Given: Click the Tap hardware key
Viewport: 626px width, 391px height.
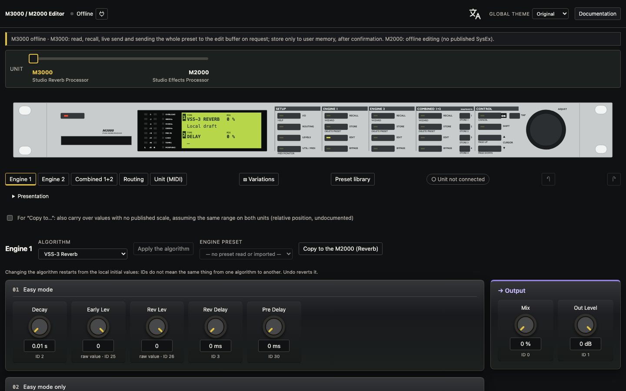Looking at the screenshot, I should click(x=515, y=116).
